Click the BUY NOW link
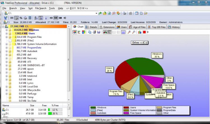The image size is (210, 124). tap(77, 8)
